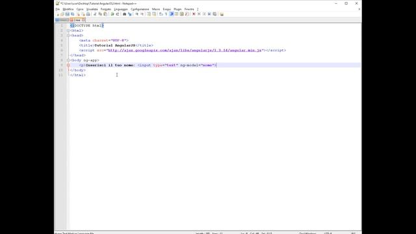416x234 pixels.
Task: Click line number 11 in the margin
Action: (x=60, y=75)
